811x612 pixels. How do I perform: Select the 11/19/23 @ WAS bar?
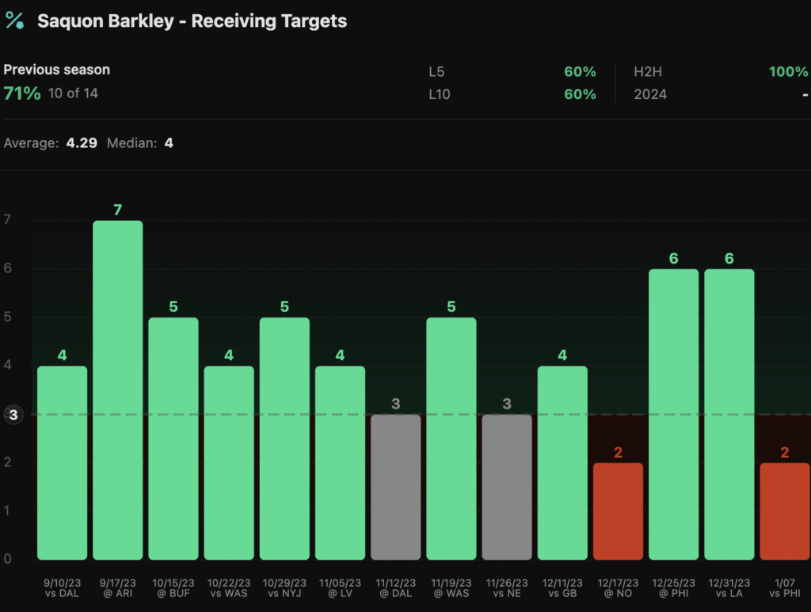(x=451, y=439)
